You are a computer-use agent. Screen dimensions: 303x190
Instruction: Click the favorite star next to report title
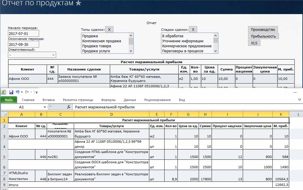[78, 4]
